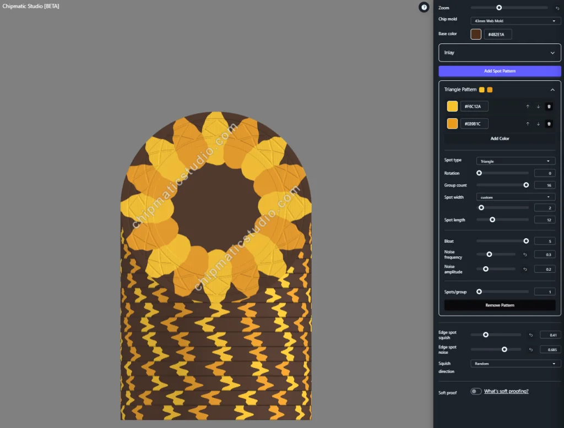The width and height of the screenshot is (564, 428).
Task: Open the help question mark icon
Action: click(x=424, y=7)
